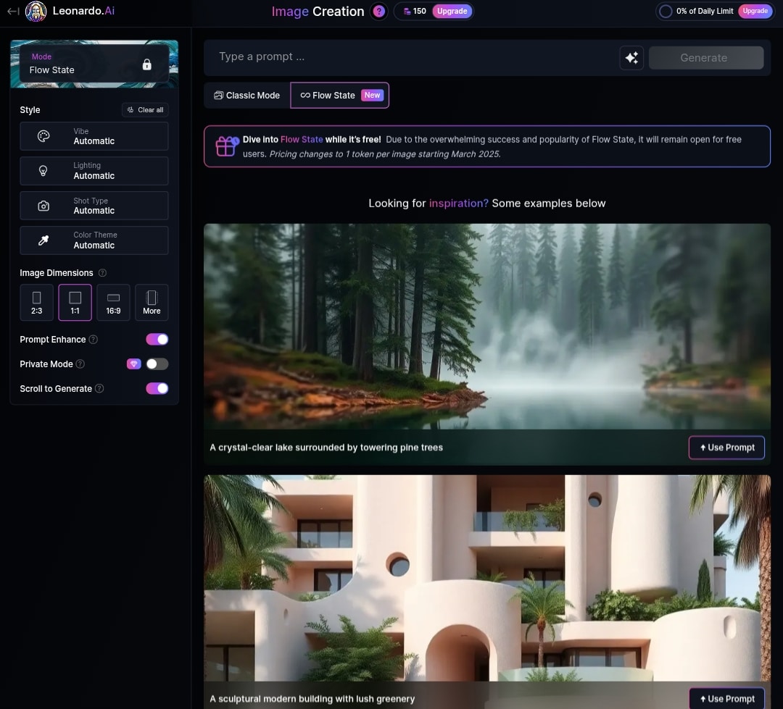The width and height of the screenshot is (783, 709).
Task: Select the Flow State tab
Action: click(339, 96)
